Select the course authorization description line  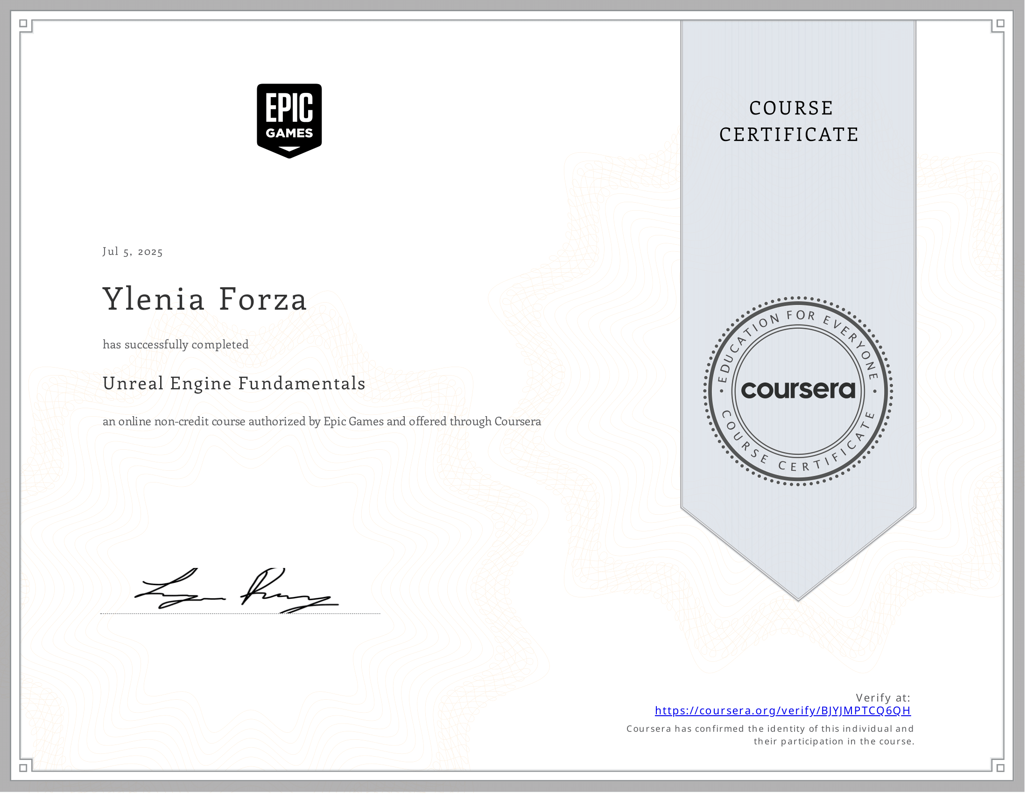[x=322, y=422]
